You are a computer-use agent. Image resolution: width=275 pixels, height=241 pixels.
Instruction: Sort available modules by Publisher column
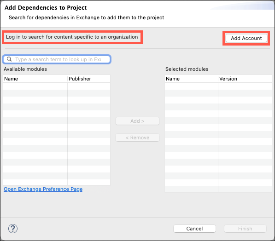click(89, 79)
